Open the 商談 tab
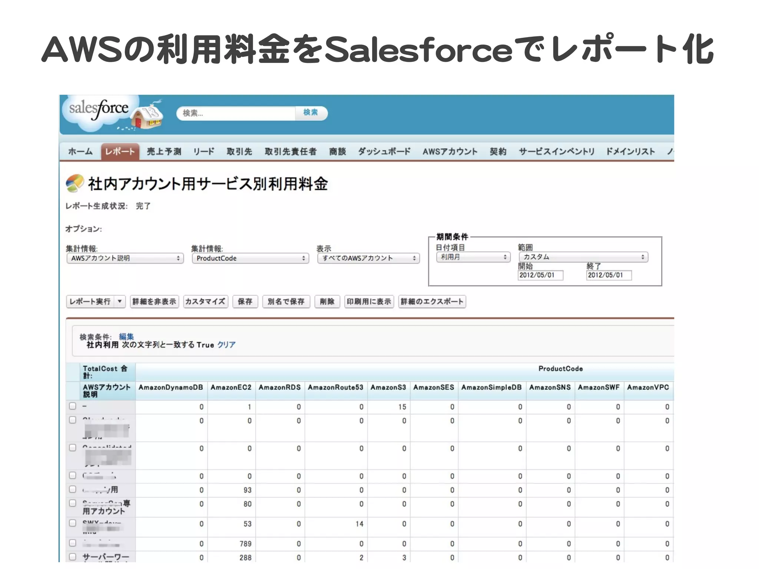This screenshot has width=759, height=569. pos(337,152)
